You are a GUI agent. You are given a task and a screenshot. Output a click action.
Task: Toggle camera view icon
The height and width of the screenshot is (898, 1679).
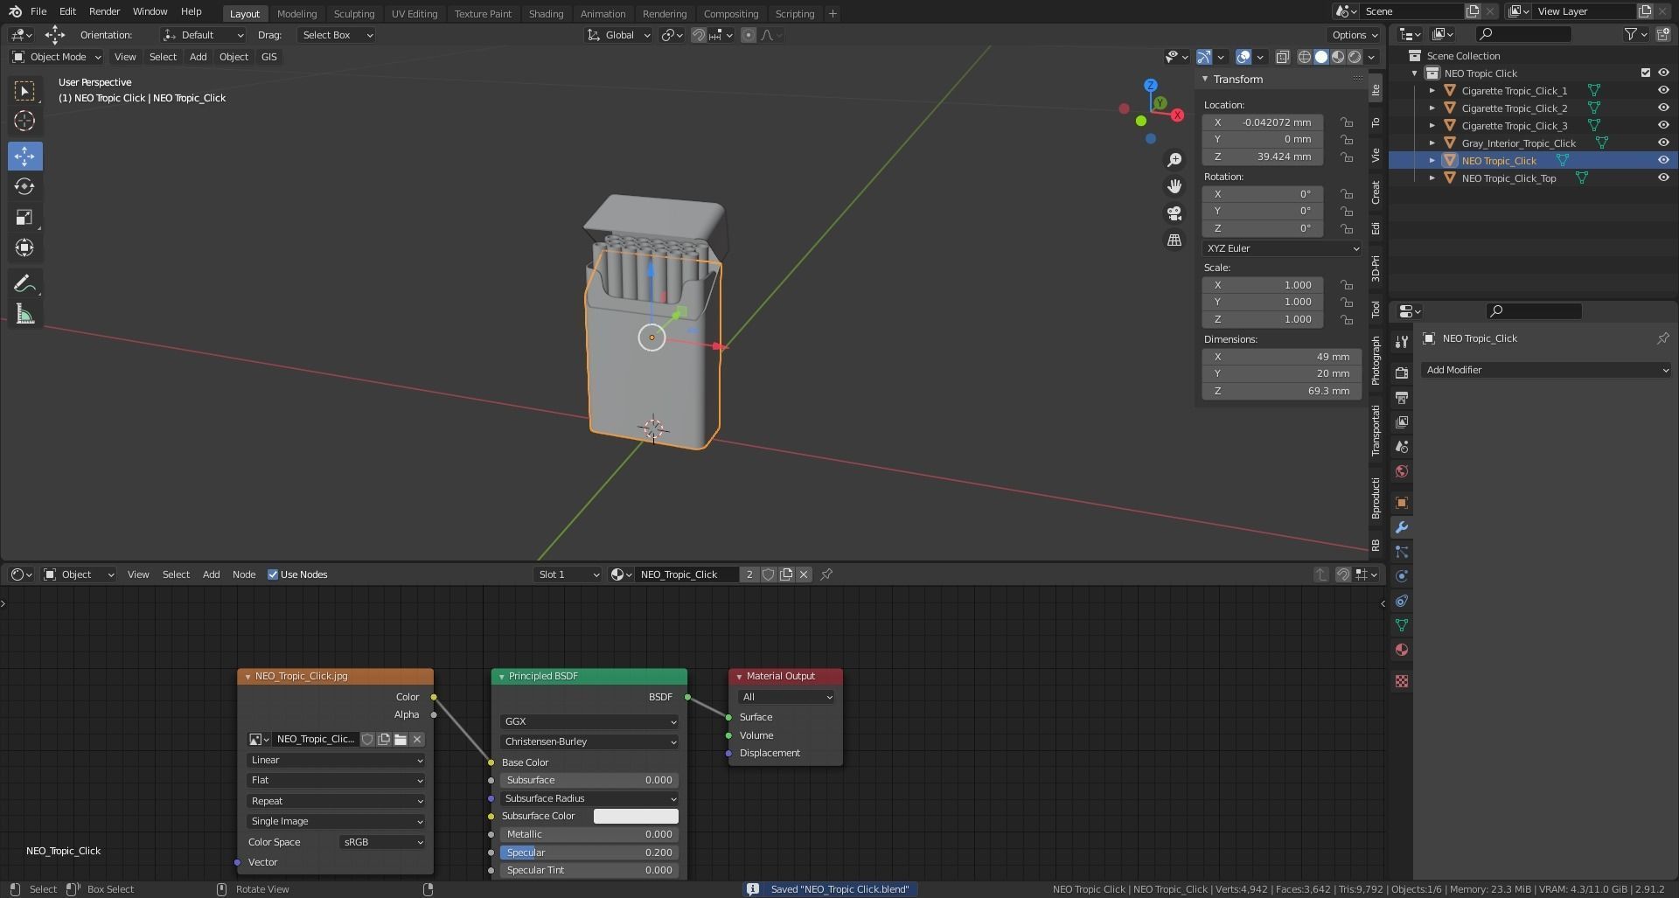pyautogui.click(x=1174, y=213)
